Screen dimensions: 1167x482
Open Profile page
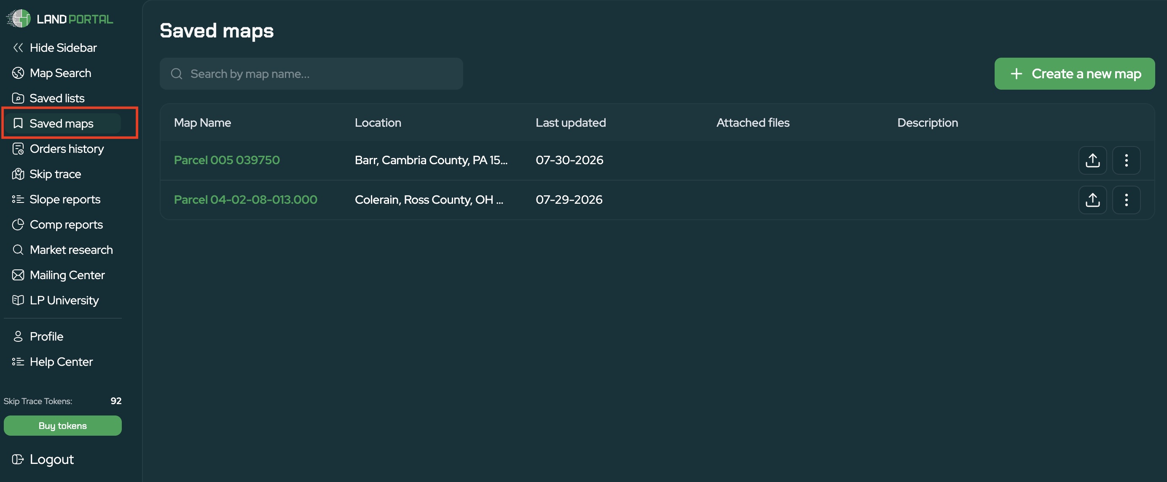tap(46, 336)
